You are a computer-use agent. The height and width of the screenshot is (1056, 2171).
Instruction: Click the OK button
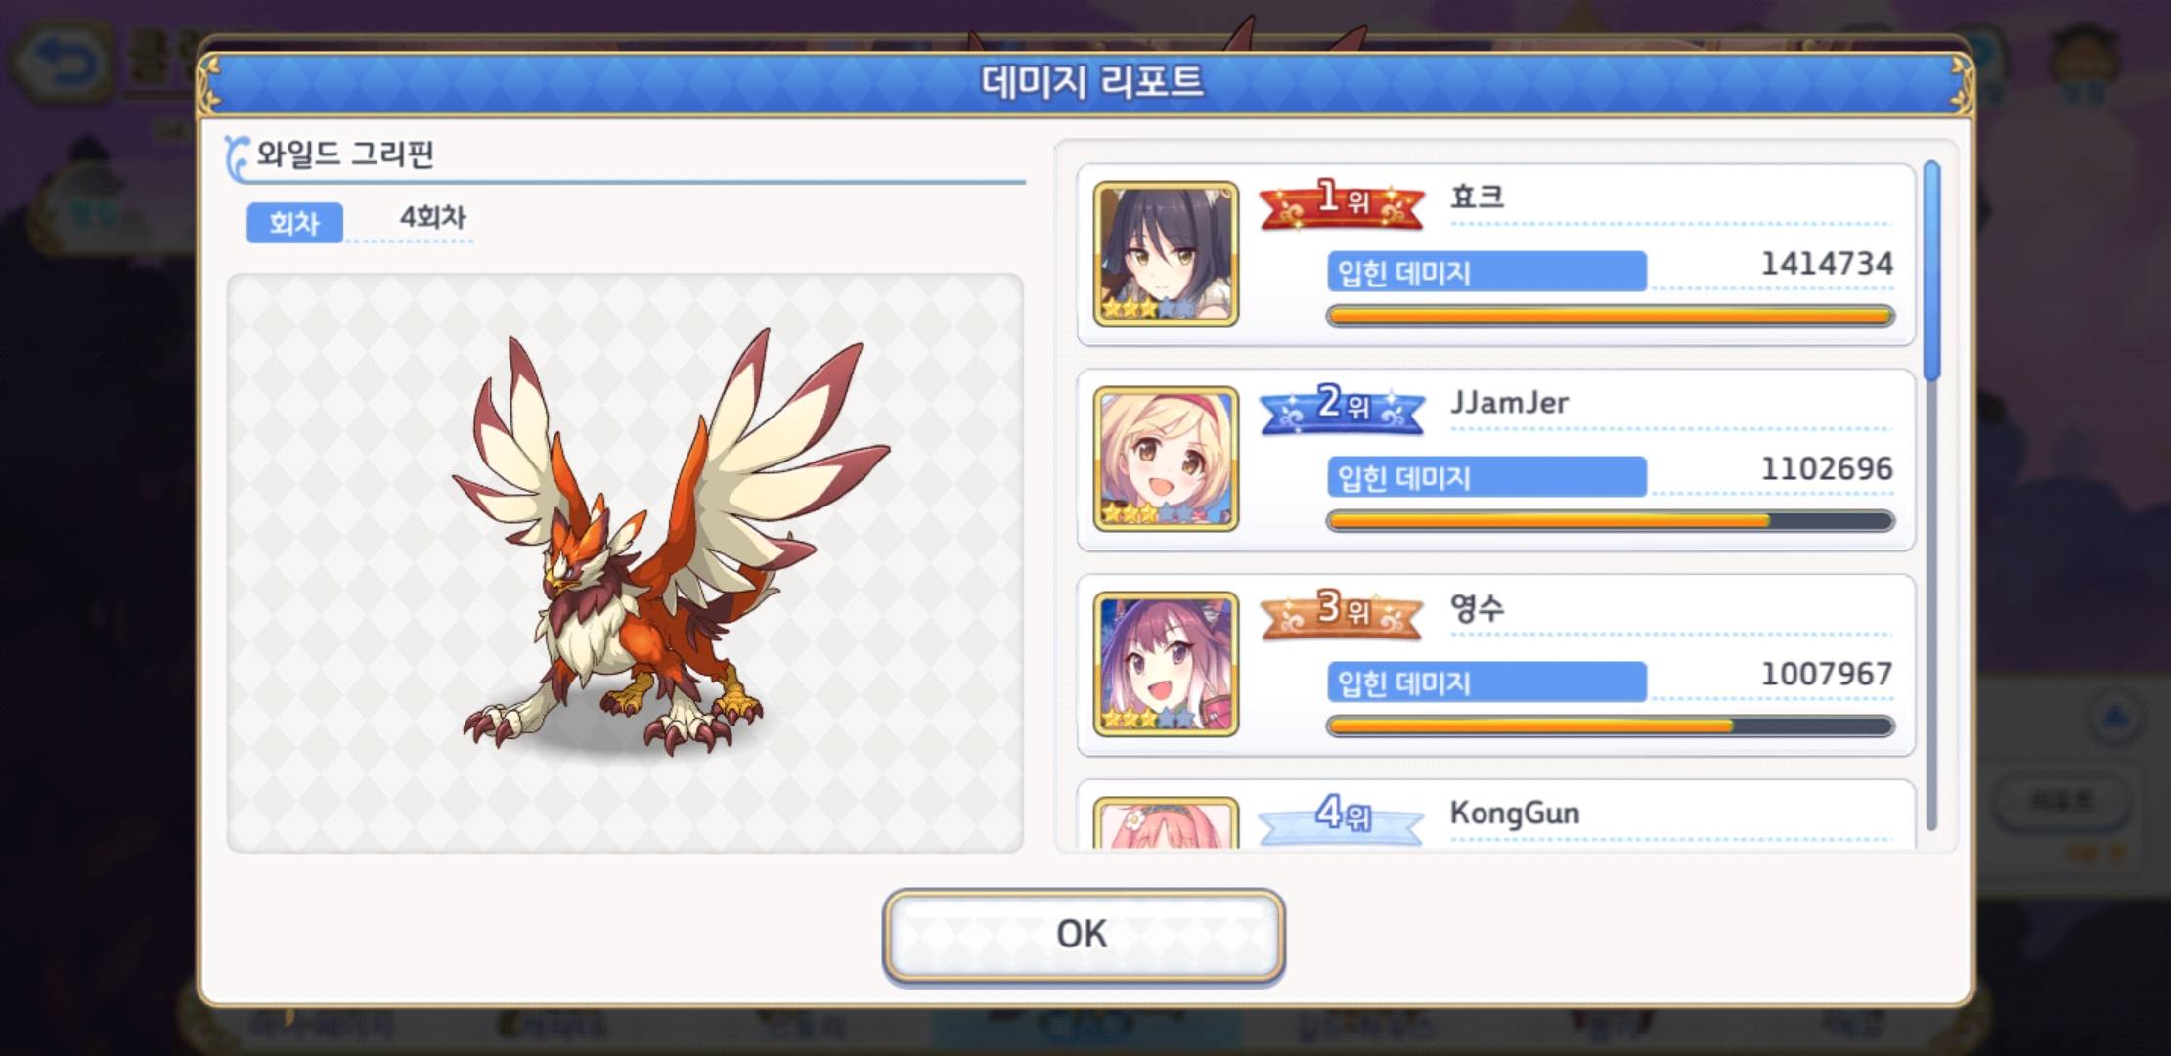[x=1084, y=935]
